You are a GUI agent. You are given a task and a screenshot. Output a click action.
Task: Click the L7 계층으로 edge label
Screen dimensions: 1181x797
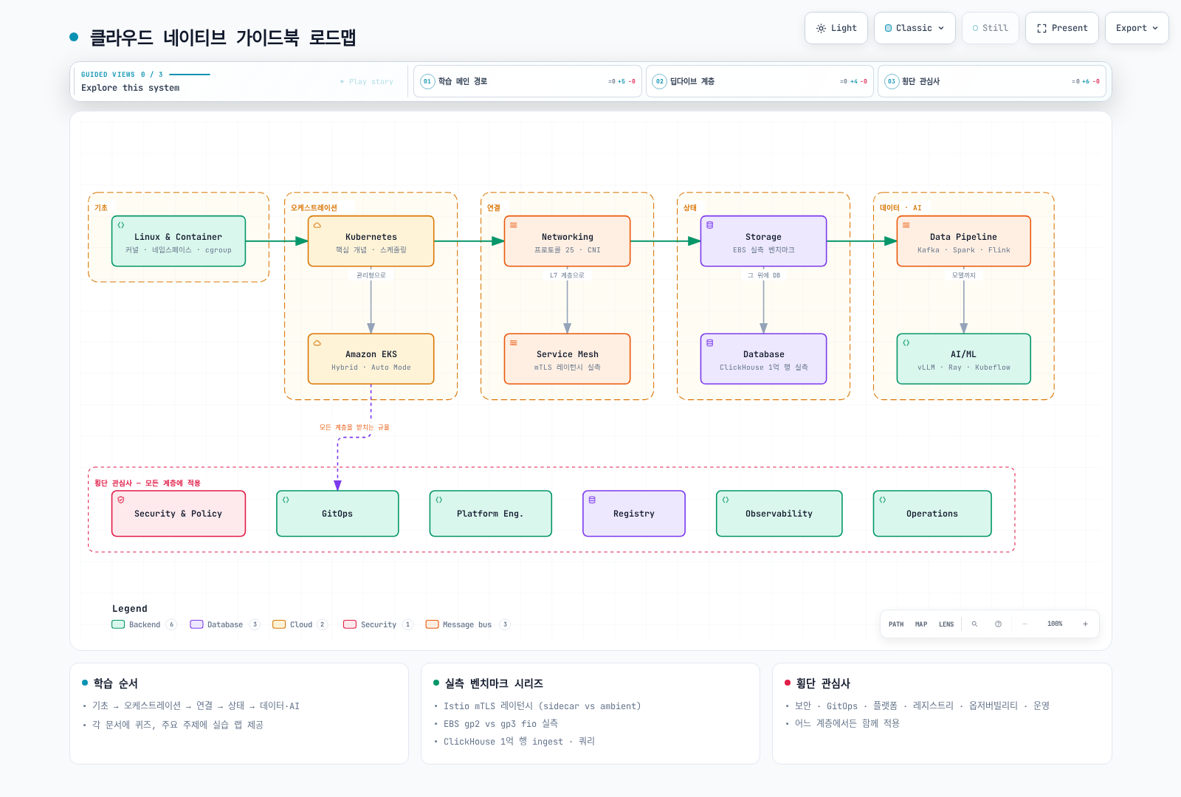[x=567, y=275]
